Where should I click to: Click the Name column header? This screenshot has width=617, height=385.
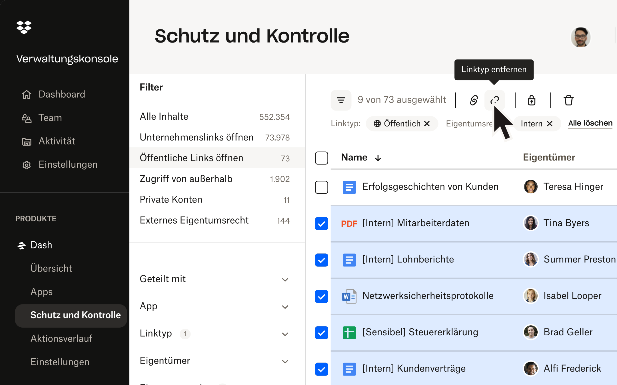click(x=354, y=157)
